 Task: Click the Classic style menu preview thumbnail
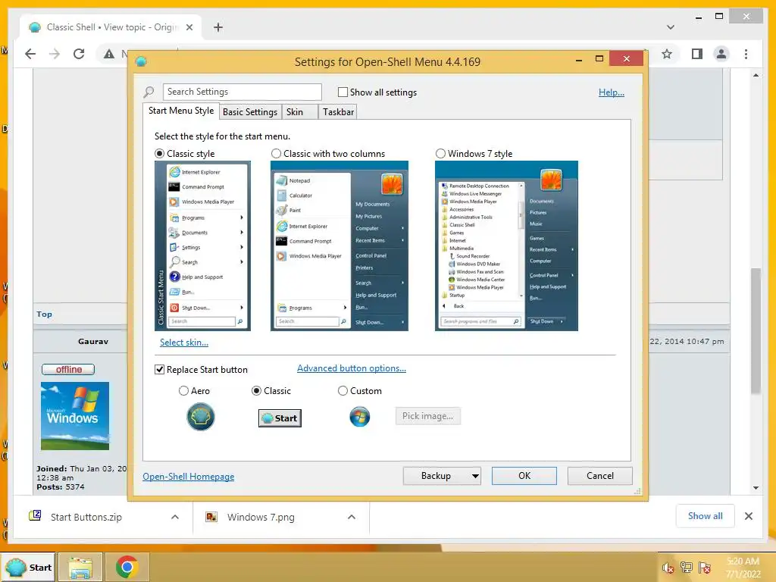[x=202, y=246]
